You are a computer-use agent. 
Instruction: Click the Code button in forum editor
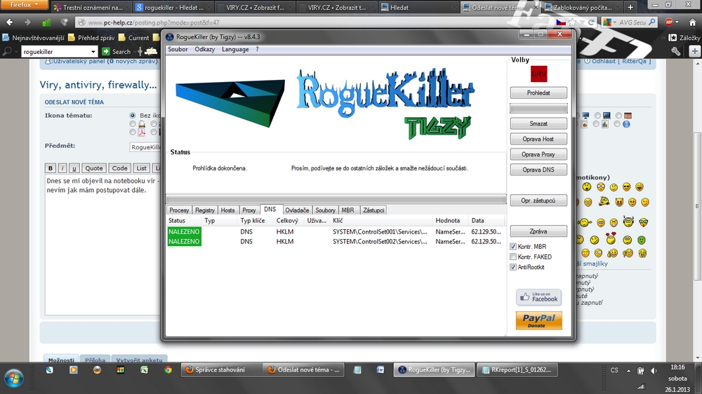coord(119,168)
